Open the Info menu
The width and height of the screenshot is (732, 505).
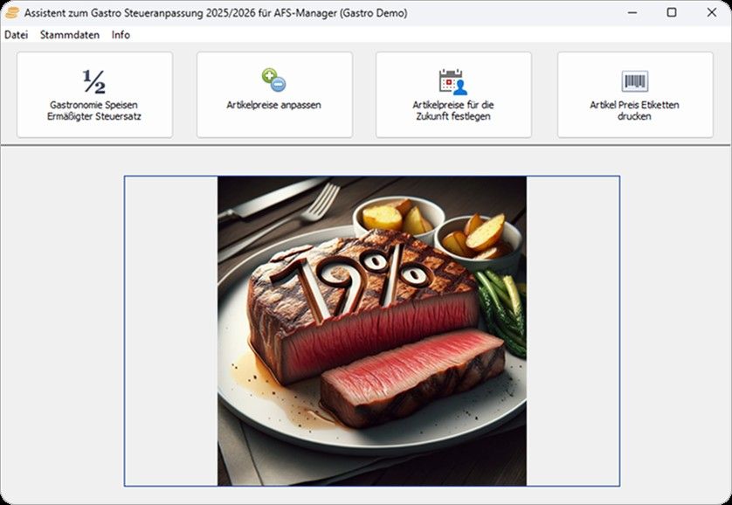(121, 35)
